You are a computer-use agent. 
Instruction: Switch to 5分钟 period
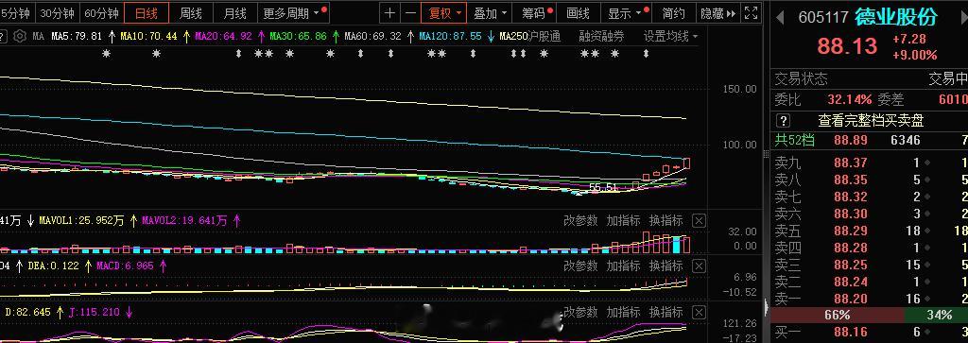click(x=15, y=13)
